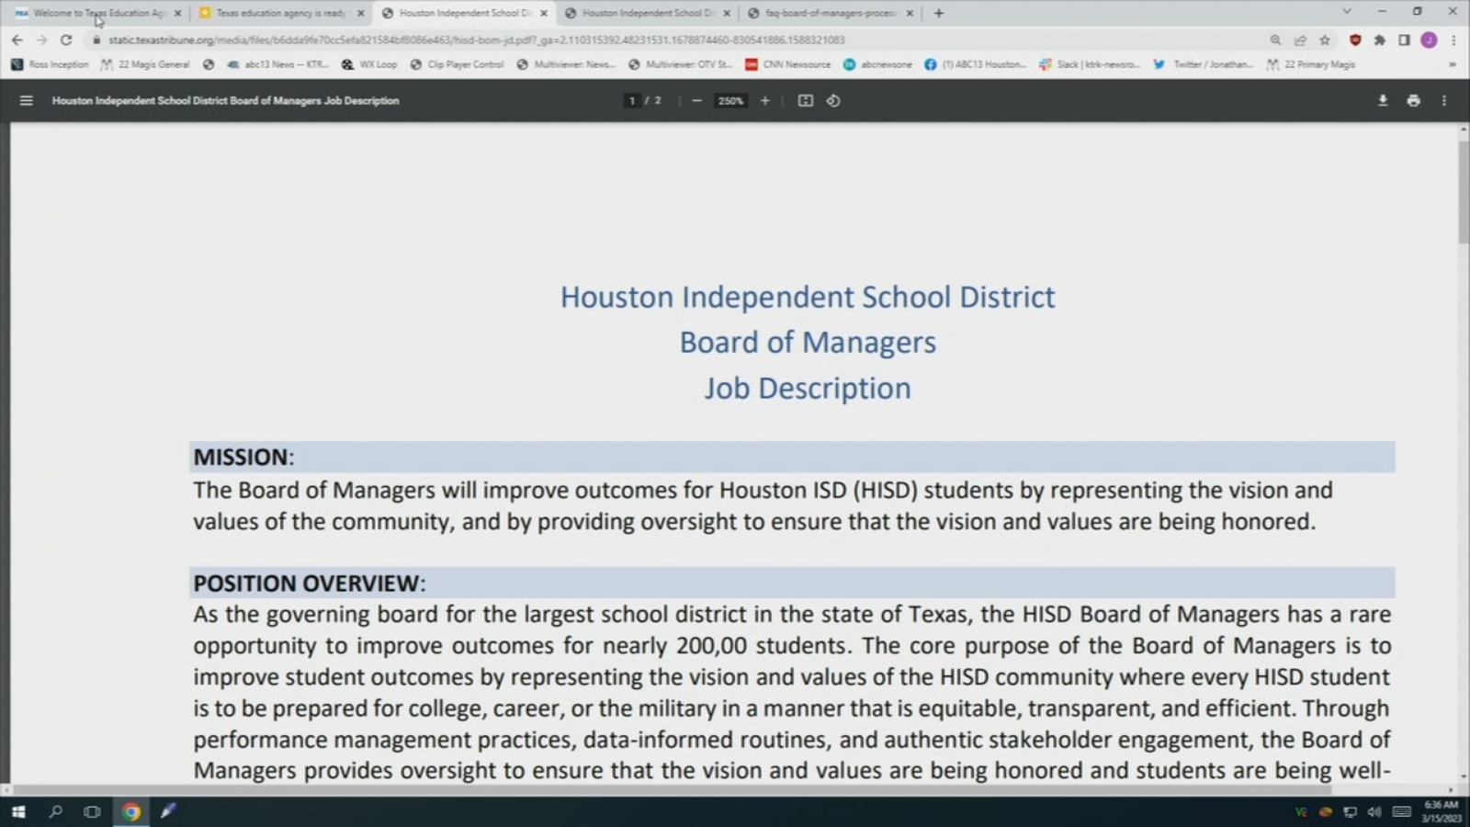Bookmark this page with the star
Viewport: 1470px width, 827px height.
pos(1324,40)
